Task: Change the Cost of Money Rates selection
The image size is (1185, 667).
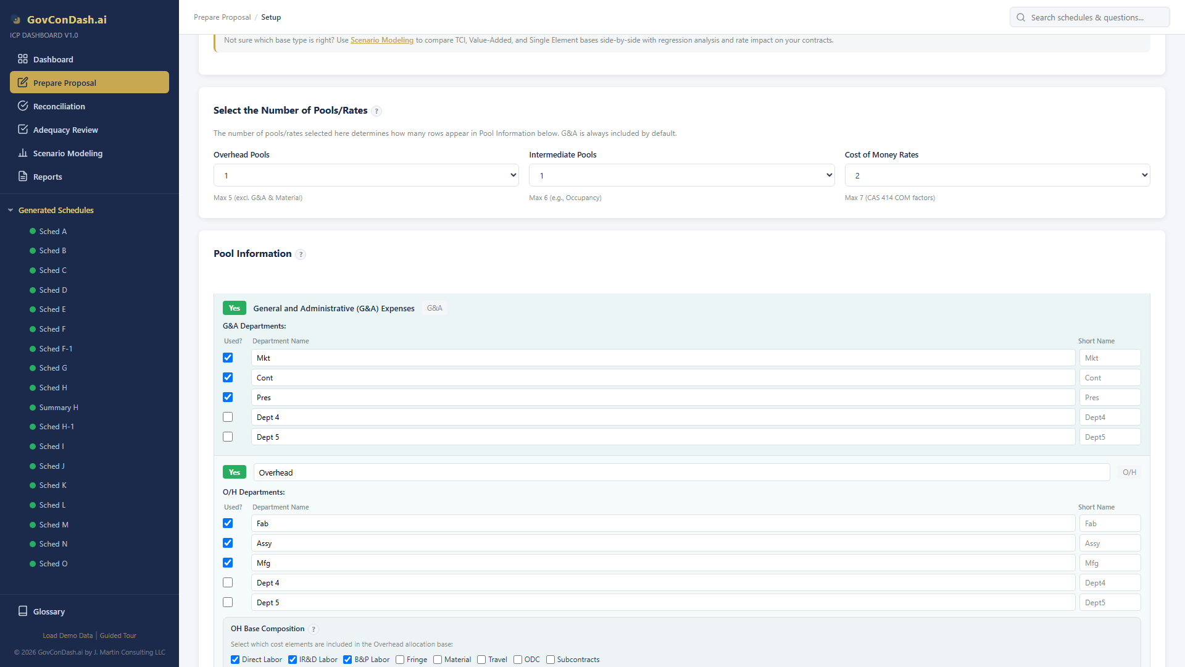Action: [996, 175]
